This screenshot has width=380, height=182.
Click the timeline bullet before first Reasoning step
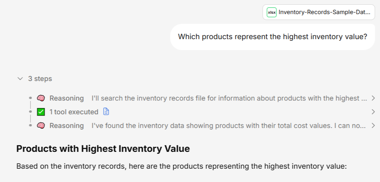(x=30, y=98)
